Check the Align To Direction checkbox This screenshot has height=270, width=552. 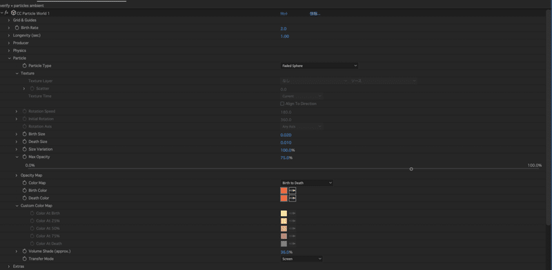click(282, 104)
